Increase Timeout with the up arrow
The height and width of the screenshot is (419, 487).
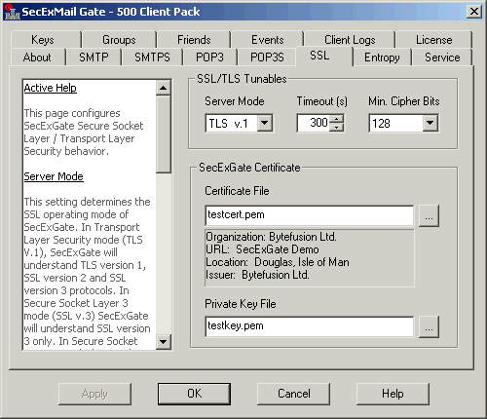[336, 119]
